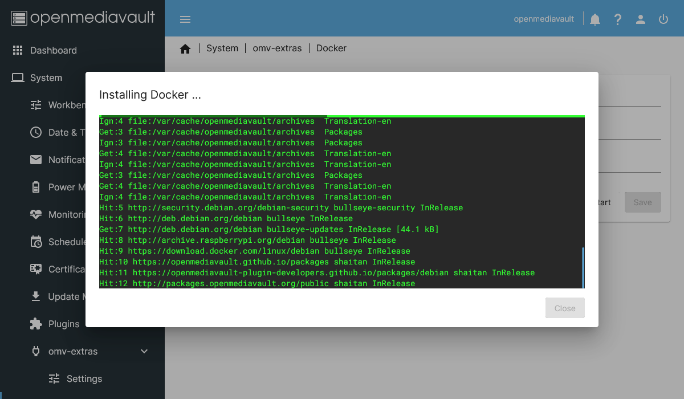Screen dimensions: 684x399
Task: Click the download.docker.com log line
Action: tap(255, 251)
